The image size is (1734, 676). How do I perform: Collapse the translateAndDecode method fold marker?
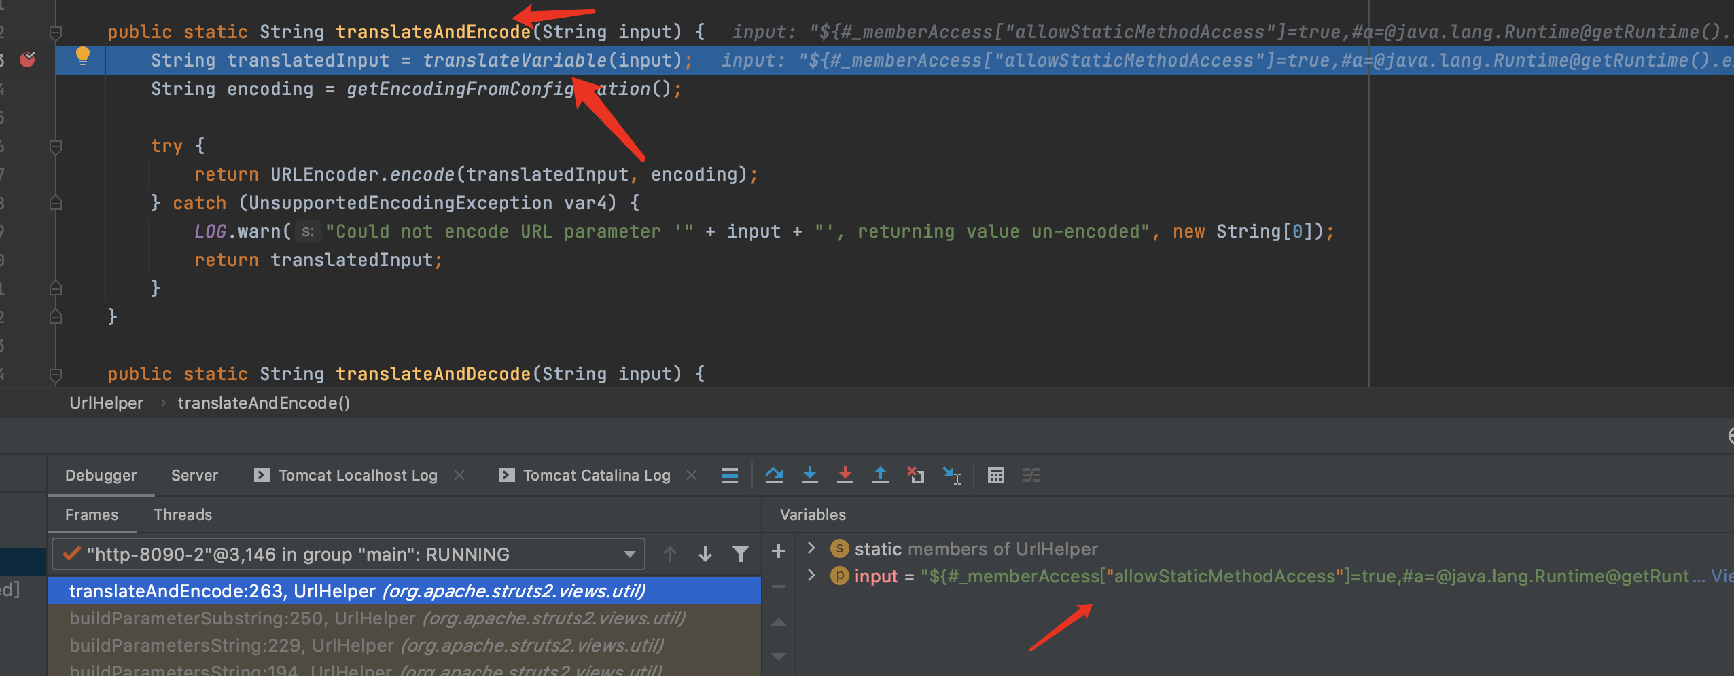pos(56,374)
